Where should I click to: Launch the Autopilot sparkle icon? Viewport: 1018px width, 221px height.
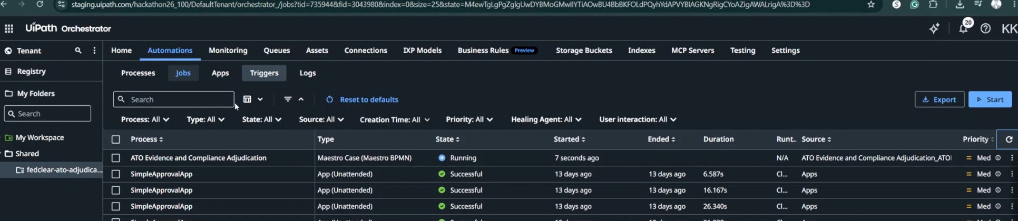click(934, 28)
